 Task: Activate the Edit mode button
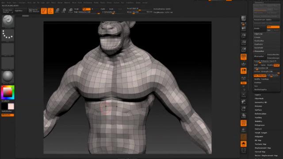(x=44, y=11)
